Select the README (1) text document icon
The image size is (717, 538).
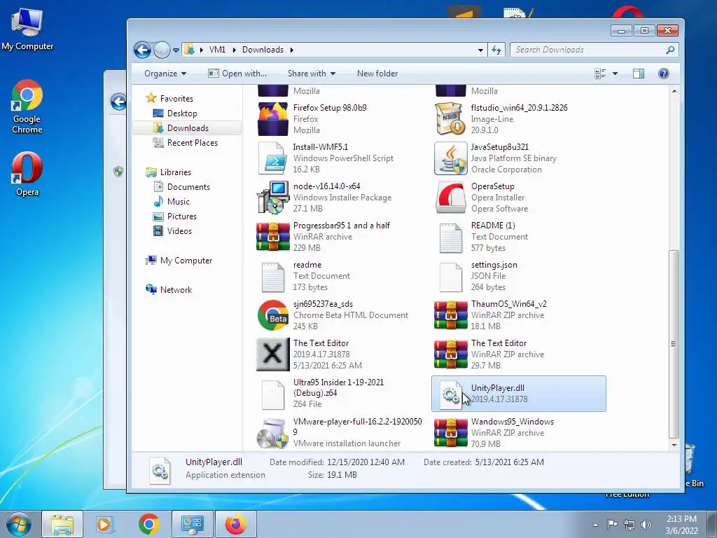[x=450, y=238]
